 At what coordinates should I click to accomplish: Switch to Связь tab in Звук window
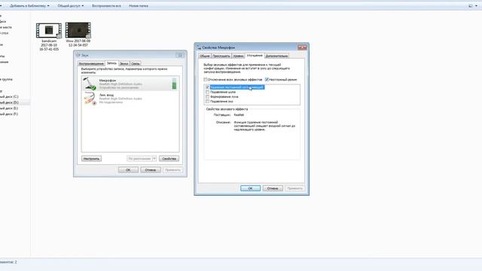(x=136, y=63)
